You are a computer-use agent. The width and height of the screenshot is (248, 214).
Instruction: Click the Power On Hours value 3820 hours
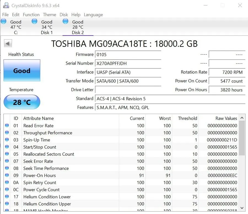[227, 90]
